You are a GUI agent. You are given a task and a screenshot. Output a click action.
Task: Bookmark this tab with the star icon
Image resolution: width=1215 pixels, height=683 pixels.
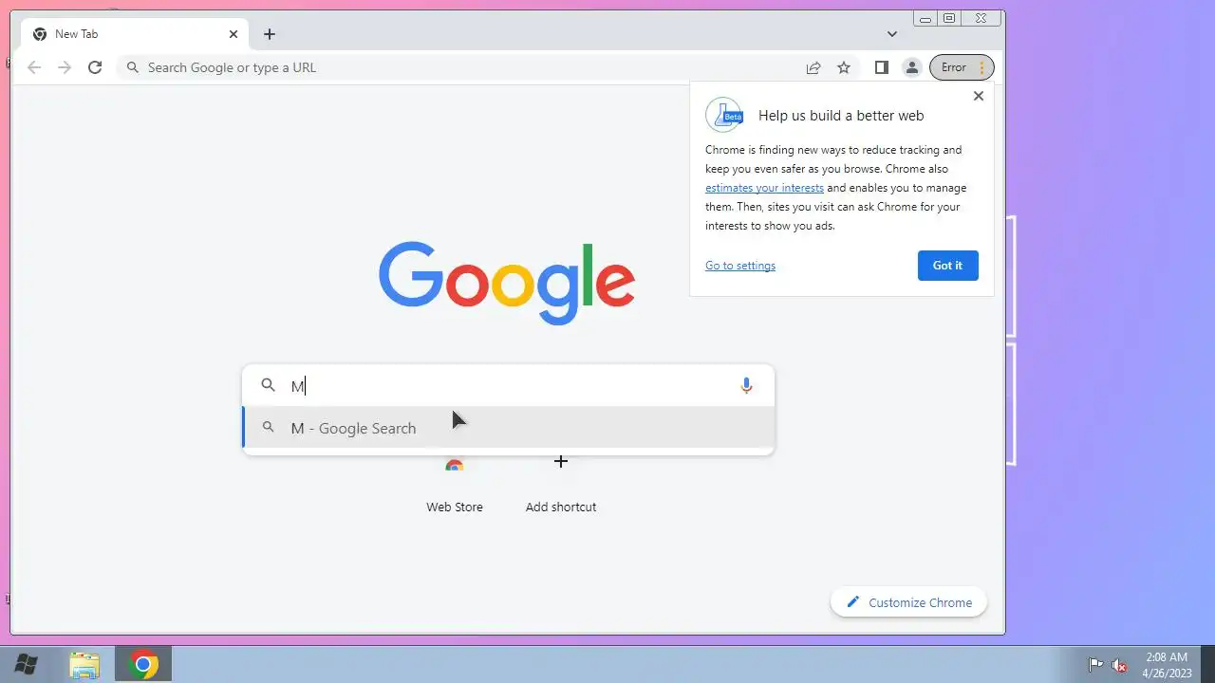(844, 67)
